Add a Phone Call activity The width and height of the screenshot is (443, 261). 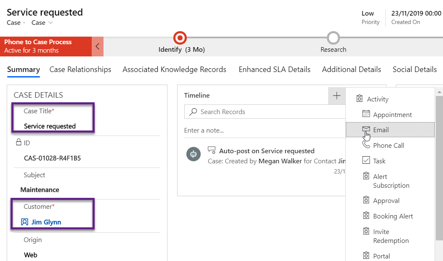coord(388,145)
